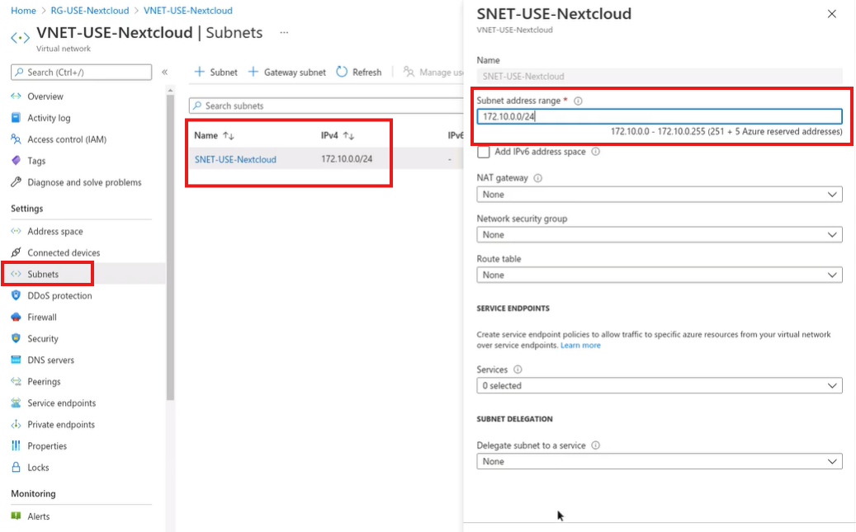Click the Tags purple icon
Image resolution: width=856 pixels, height=532 pixels.
tap(16, 160)
